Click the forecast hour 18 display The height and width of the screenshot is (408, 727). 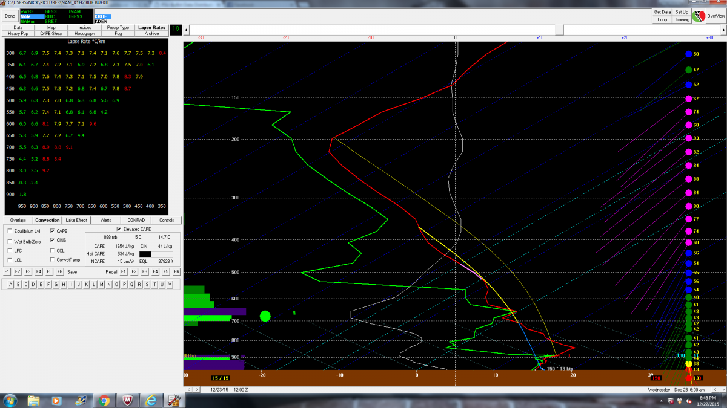point(176,29)
